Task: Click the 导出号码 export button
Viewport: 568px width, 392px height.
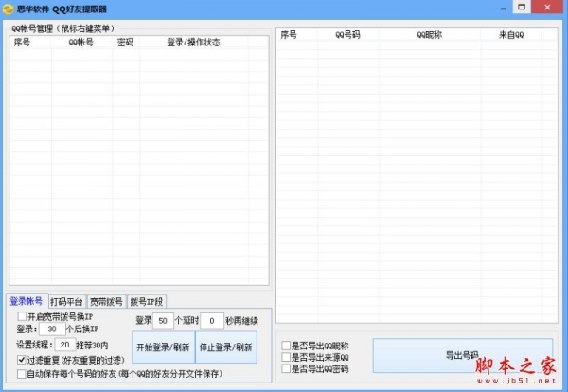Action: [463, 355]
